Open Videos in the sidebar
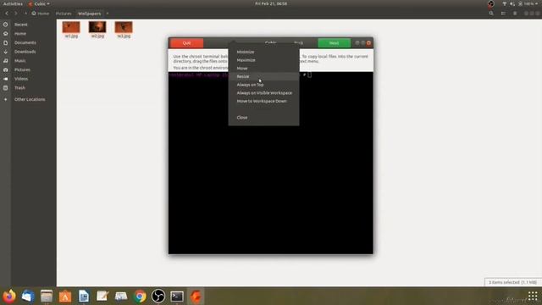Viewport: 542px width, 305px height. [x=21, y=79]
